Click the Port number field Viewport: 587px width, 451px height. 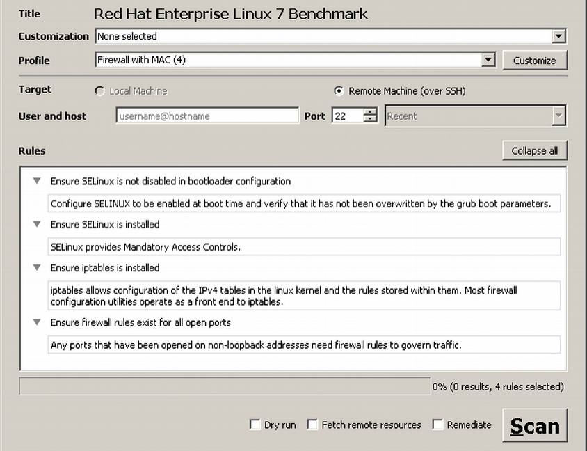tap(348, 116)
